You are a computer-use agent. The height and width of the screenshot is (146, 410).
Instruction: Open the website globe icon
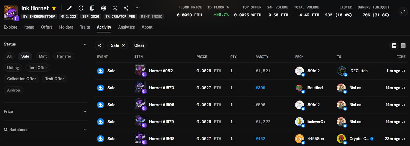(104, 8)
